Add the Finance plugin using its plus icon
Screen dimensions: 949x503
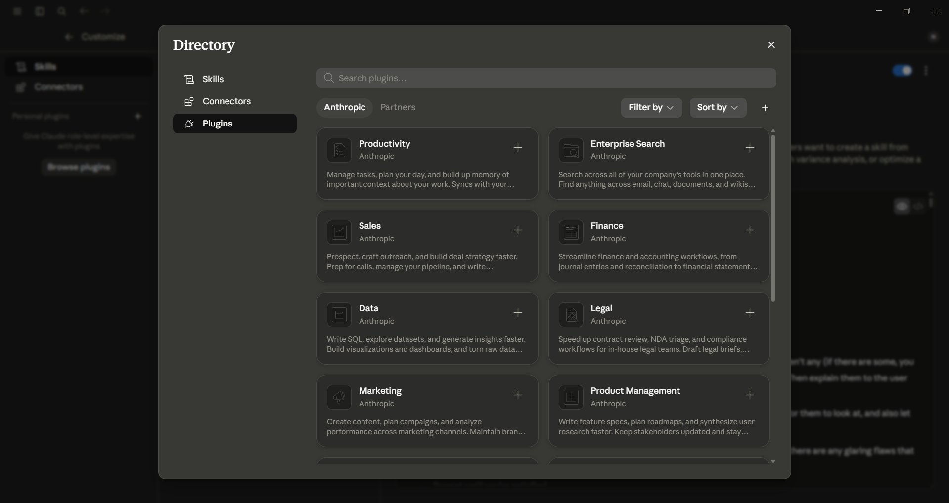[750, 230]
